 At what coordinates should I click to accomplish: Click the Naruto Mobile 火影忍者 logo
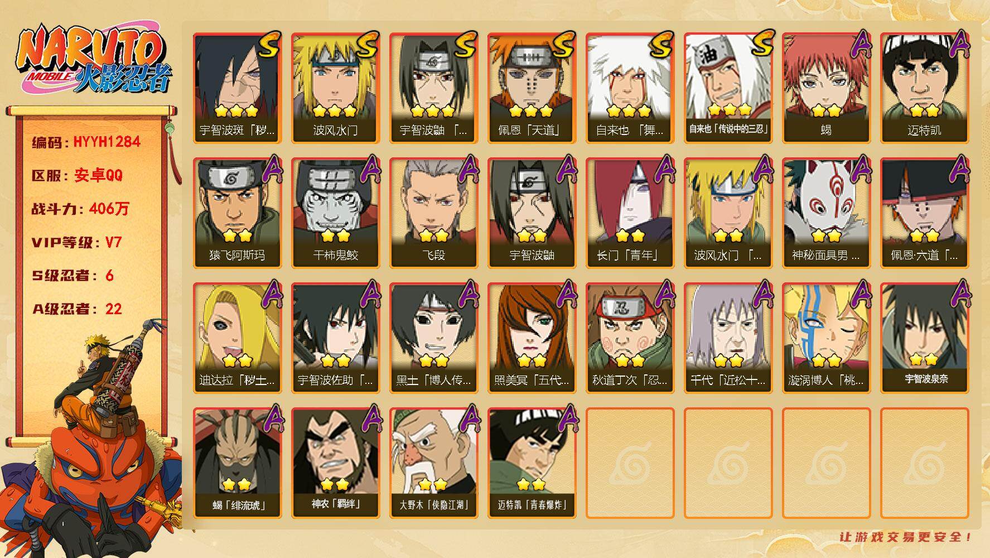[x=94, y=59]
